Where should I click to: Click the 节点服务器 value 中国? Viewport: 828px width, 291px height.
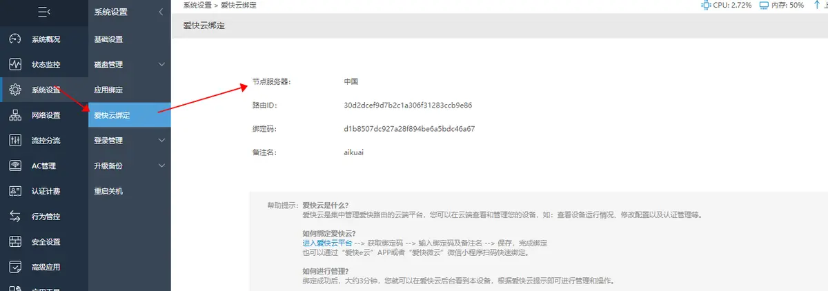[x=351, y=81]
